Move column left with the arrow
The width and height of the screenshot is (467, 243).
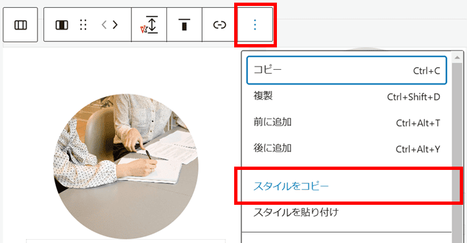(x=104, y=25)
